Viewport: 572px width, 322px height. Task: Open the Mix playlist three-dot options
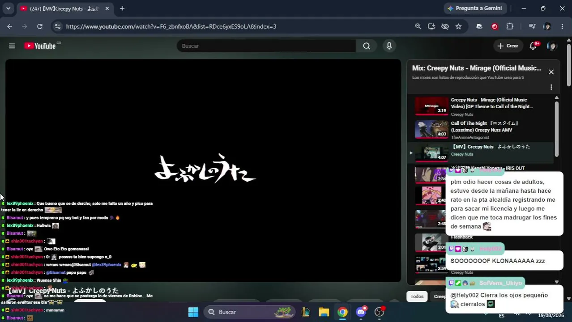(551, 87)
